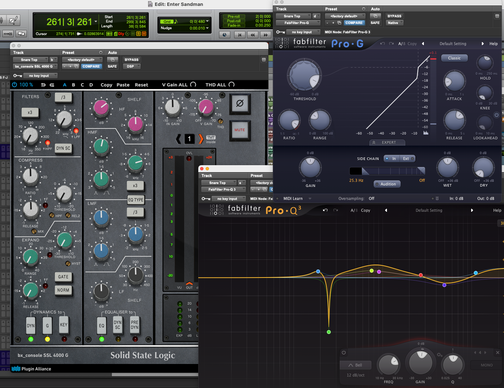Toggle DYN SC filter button

pyautogui.click(x=63, y=148)
